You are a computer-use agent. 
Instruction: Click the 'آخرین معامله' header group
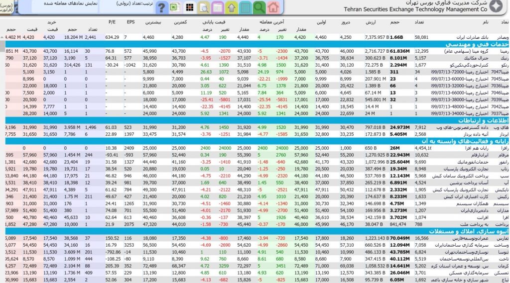[271, 22]
